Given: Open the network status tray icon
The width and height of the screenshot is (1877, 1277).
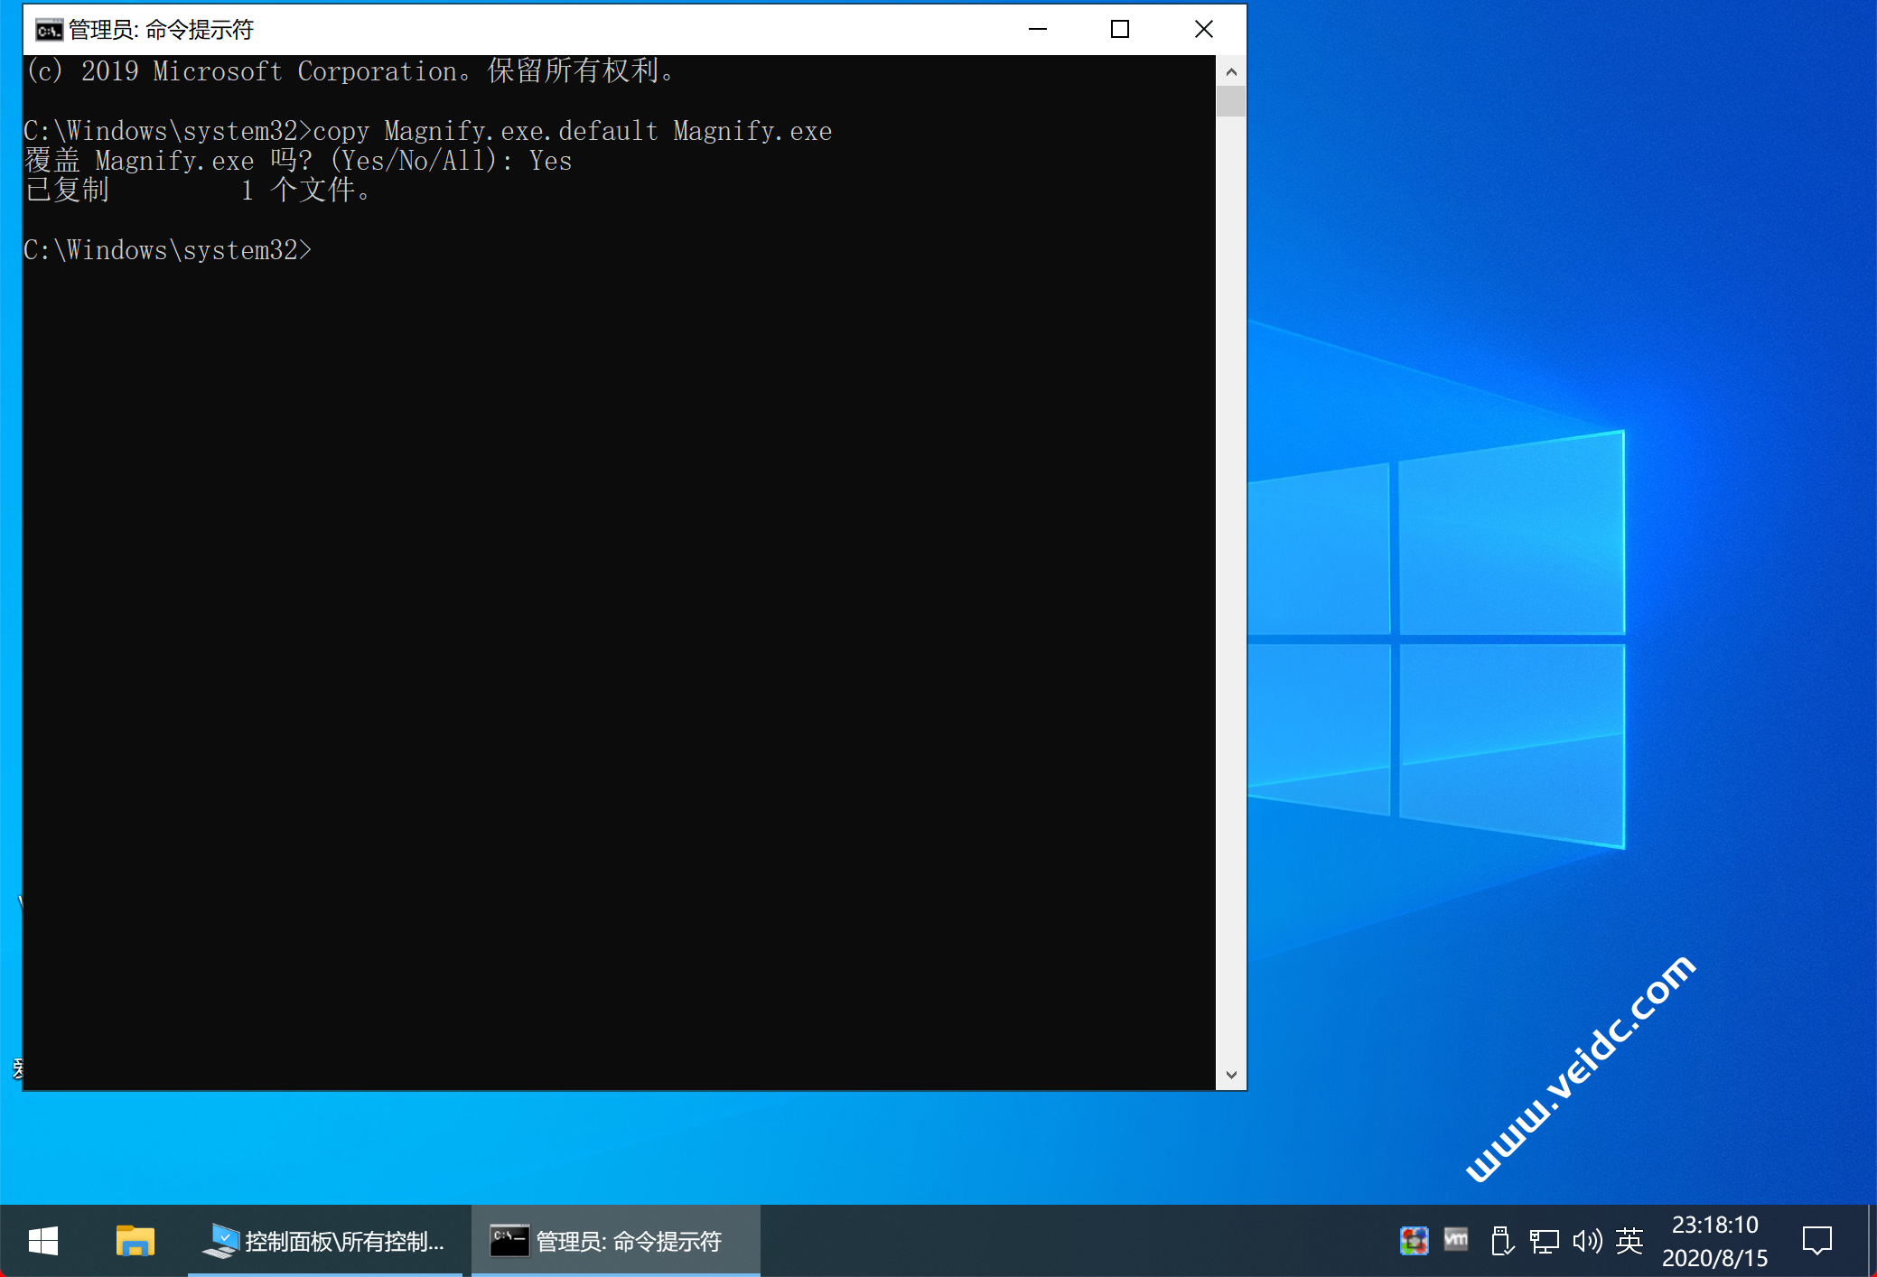Looking at the screenshot, I should 1544,1241.
